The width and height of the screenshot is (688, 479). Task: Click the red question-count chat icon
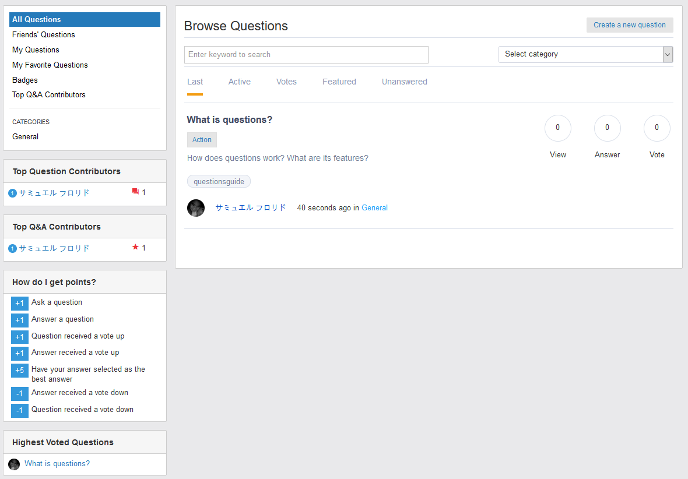[136, 192]
